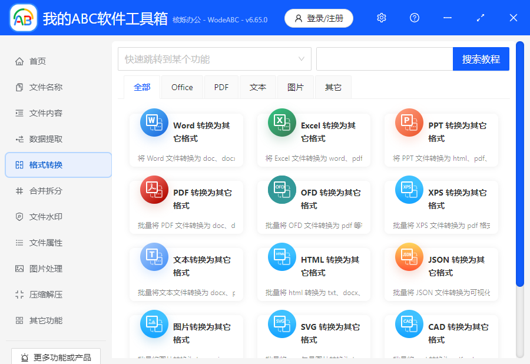Viewport: 530px width, 364px height.
Task: Open the 首页 sidebar item
Action: tap(58, 61)
